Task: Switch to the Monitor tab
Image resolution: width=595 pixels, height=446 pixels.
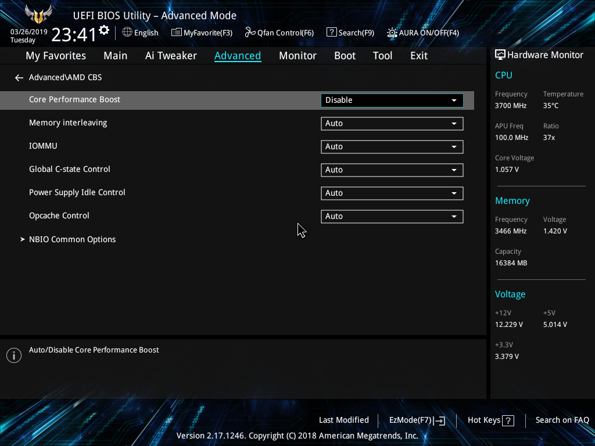Action: (297, 56)
